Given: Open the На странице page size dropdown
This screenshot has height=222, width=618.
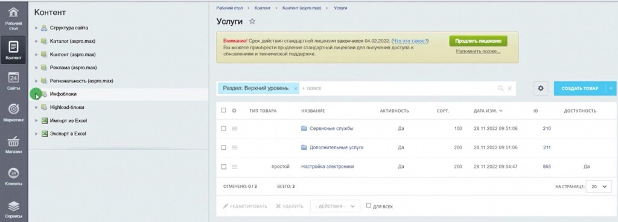Looking at the screenshot, I should point(599,187).
